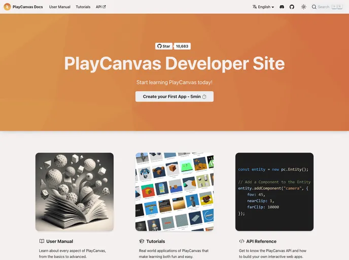Open the User Manual book thumbnail
This screenshot has width=349, height=260.
coord(75,192)
